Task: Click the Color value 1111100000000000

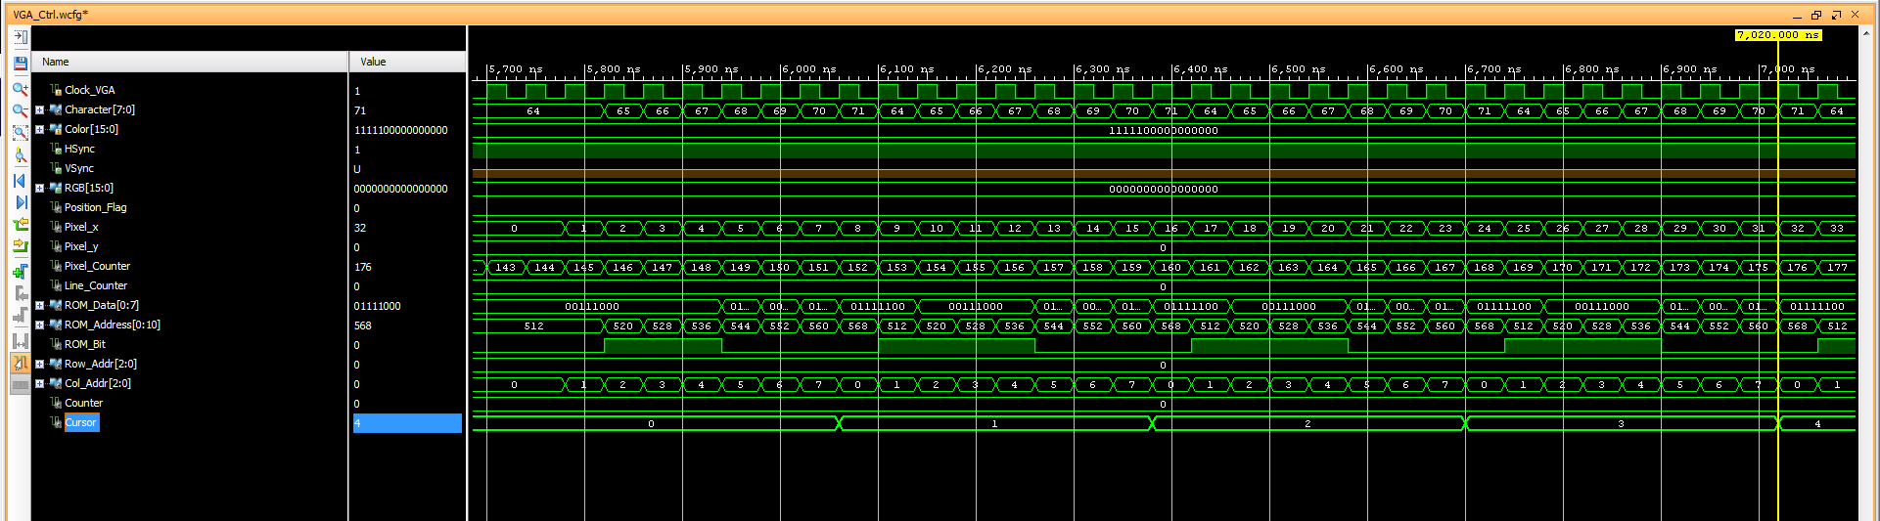Action: pyautogui.click(x=400, y=130)
